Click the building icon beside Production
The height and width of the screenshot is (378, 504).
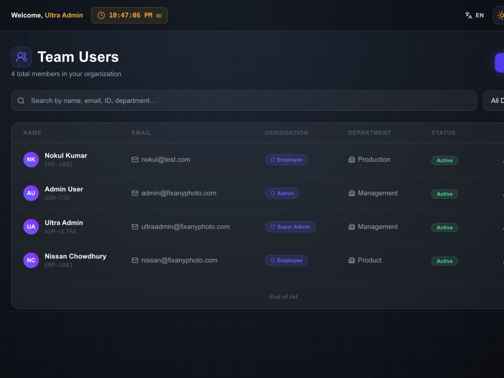[x=352, y=160]
